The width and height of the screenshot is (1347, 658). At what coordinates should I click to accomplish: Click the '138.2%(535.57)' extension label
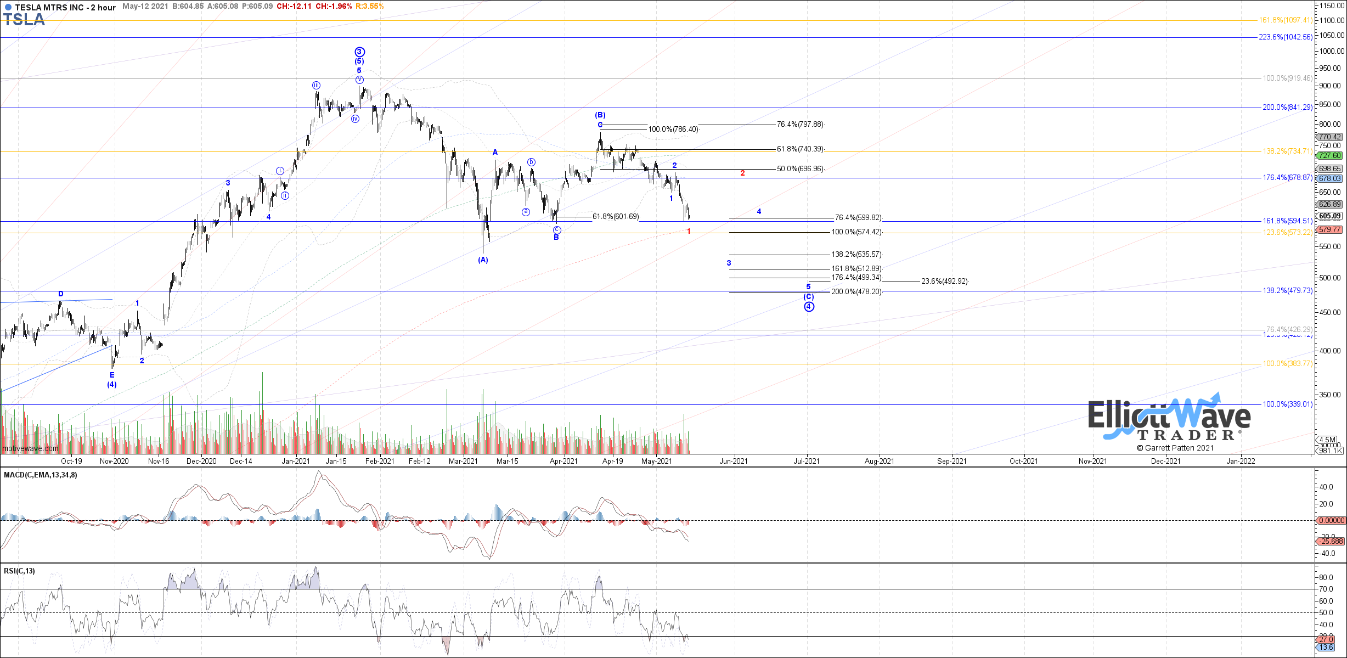[x=857, y=255]
